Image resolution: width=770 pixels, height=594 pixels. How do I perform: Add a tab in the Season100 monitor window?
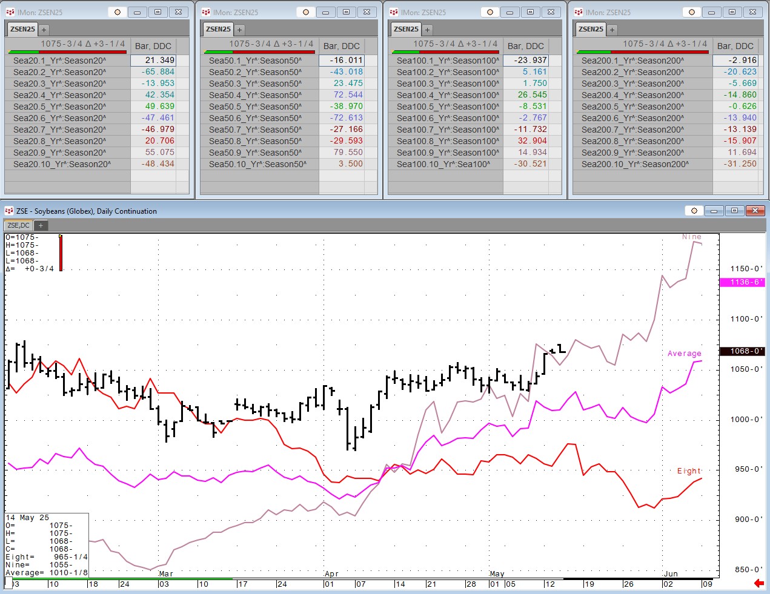[427, 30]
